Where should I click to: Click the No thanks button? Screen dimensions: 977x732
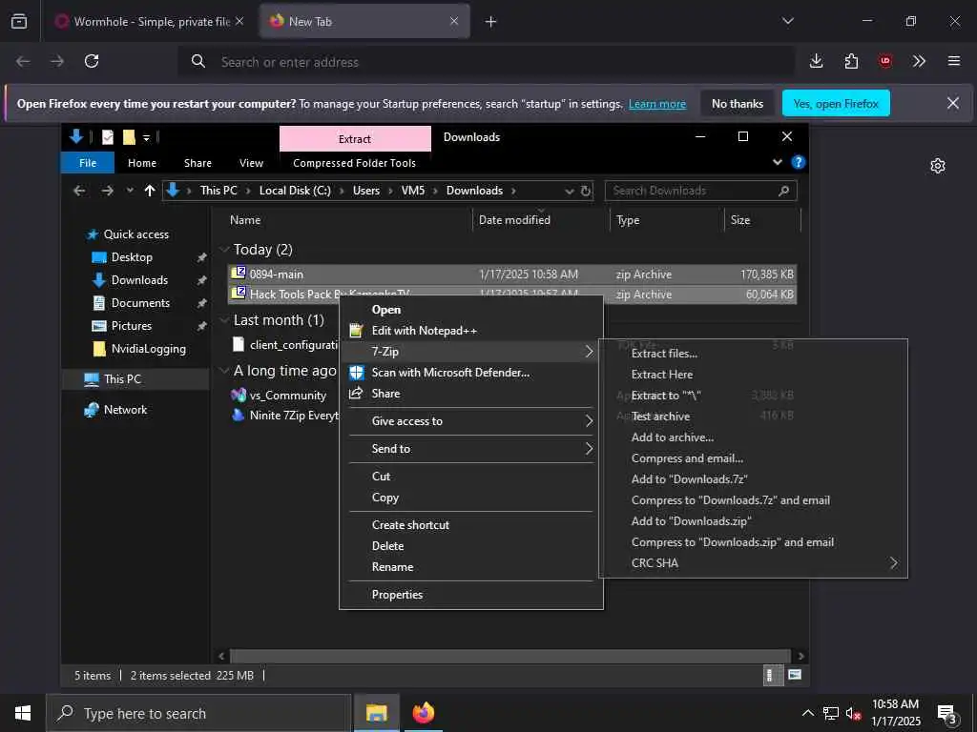pos(738,103)
